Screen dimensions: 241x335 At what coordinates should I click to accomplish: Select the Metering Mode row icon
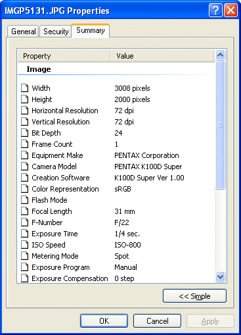click(x=25, y=256)
